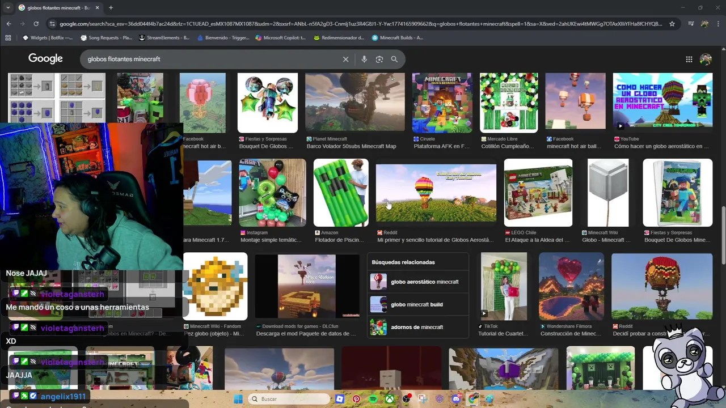Open the Ciruela Plataforma AFK image
The width and height of the screenshot is (726, 408).
point(442,102)
